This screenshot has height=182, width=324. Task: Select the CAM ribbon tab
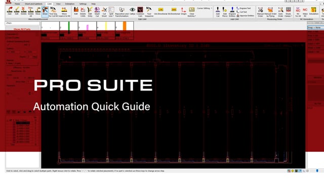pos(50,4)
